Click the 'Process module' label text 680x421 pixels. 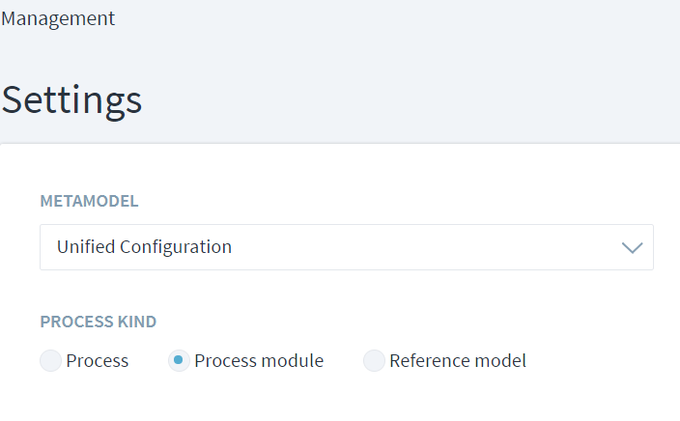click(x=259, y=361)
